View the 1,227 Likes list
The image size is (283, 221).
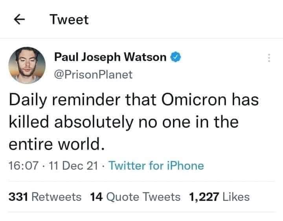219,197
